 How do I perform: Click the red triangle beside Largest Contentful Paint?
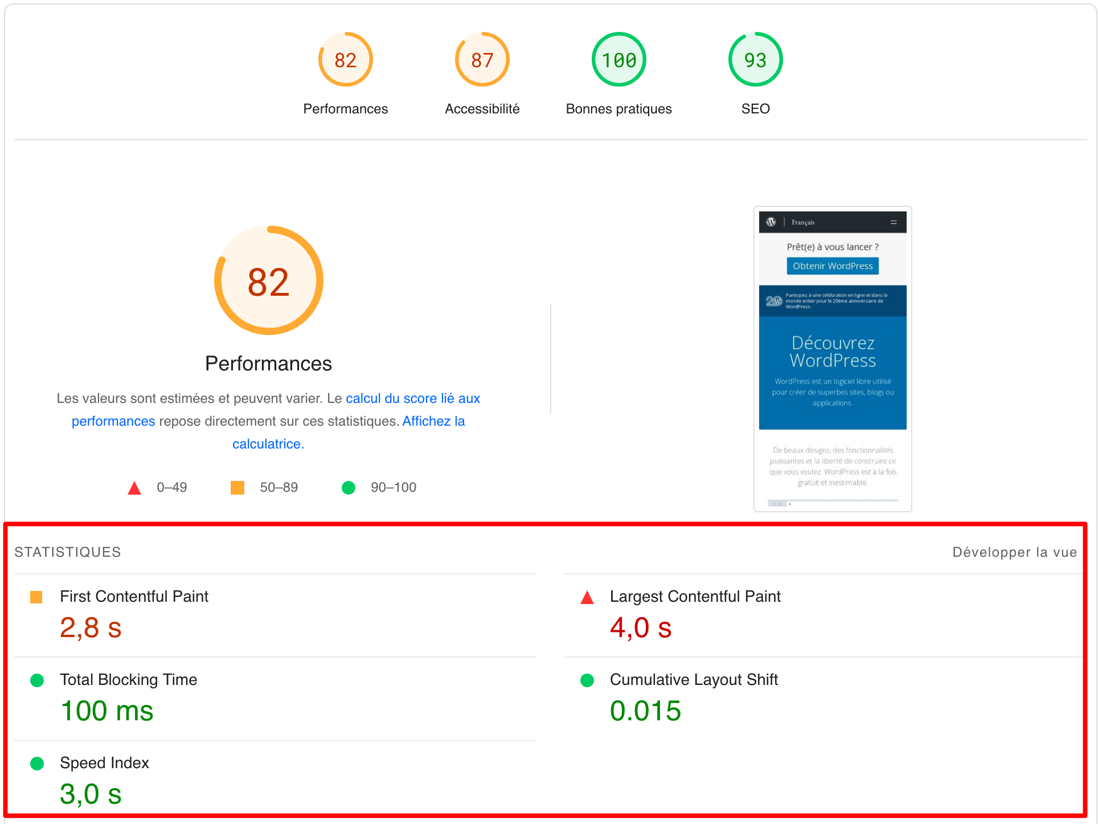pyautogui.click(x=587, y=597)
